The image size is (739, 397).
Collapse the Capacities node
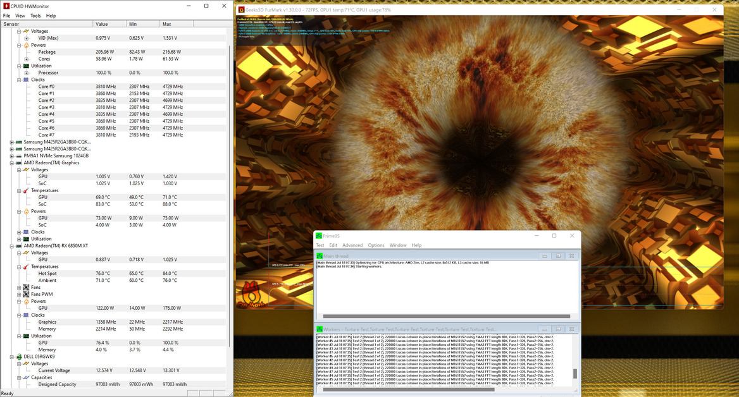[19, 377]
